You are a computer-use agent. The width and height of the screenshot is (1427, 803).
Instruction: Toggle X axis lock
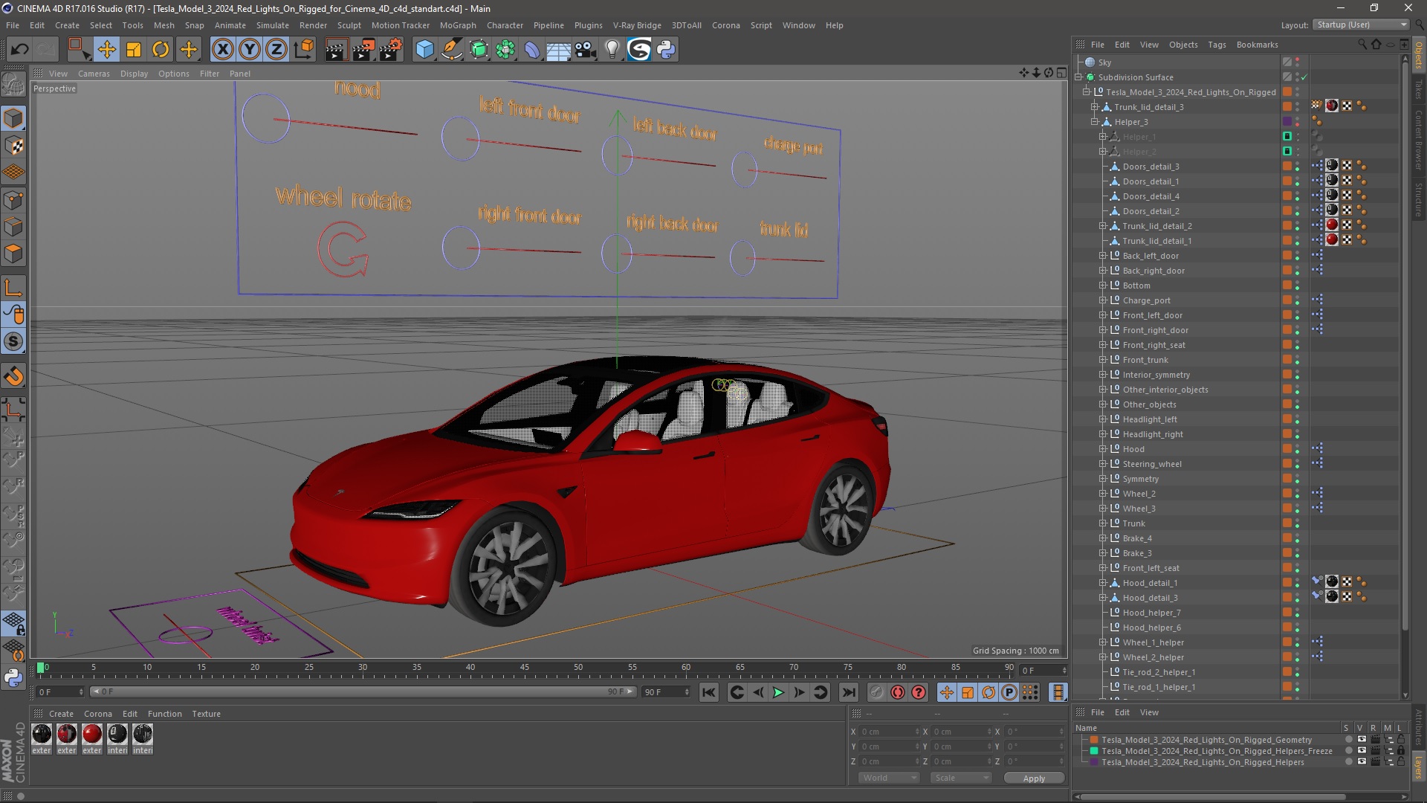click(222, 50)
